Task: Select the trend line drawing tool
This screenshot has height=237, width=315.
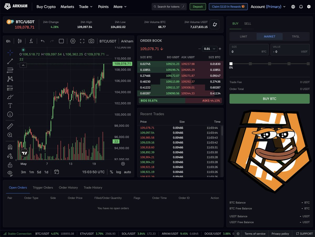Action: coord(10,62)
